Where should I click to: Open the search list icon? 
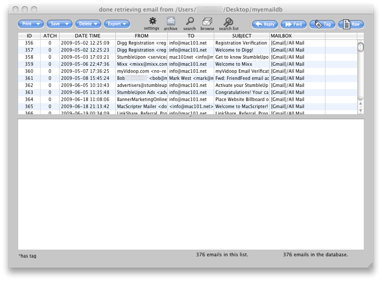pos(228,22)
